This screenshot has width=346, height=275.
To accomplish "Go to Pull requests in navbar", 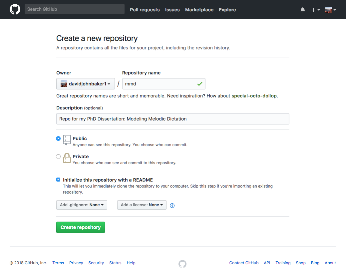I will tap(145, 10).
